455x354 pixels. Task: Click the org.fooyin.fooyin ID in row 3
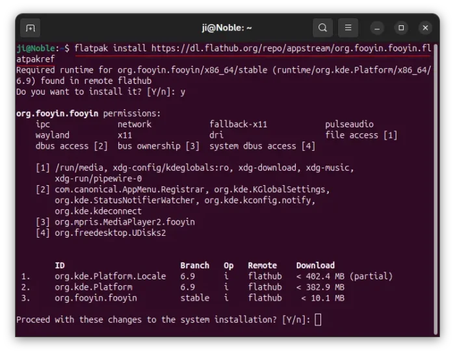point(96,297)
